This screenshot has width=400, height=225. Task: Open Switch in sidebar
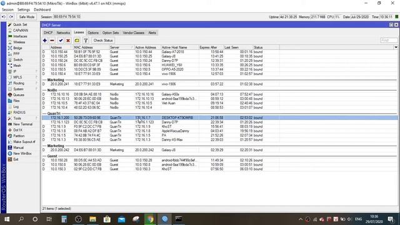(x=18, y=60)
